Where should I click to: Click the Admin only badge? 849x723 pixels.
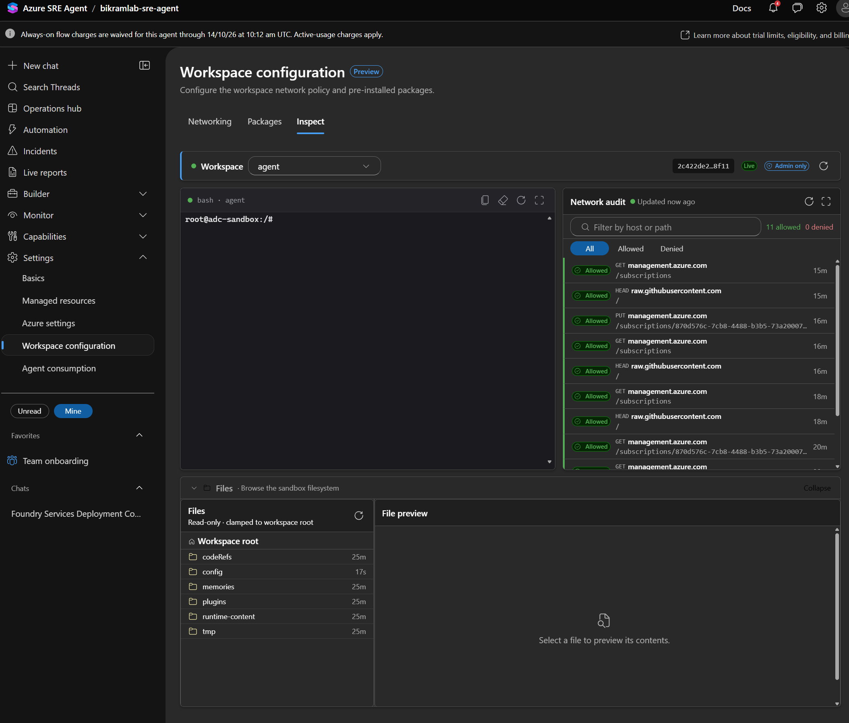pyautogui.click(x=786, y=166)
